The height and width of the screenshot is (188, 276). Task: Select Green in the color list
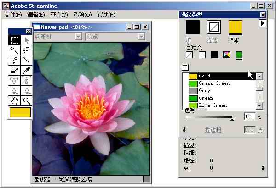pyautogui.click(x=219, y=98)
